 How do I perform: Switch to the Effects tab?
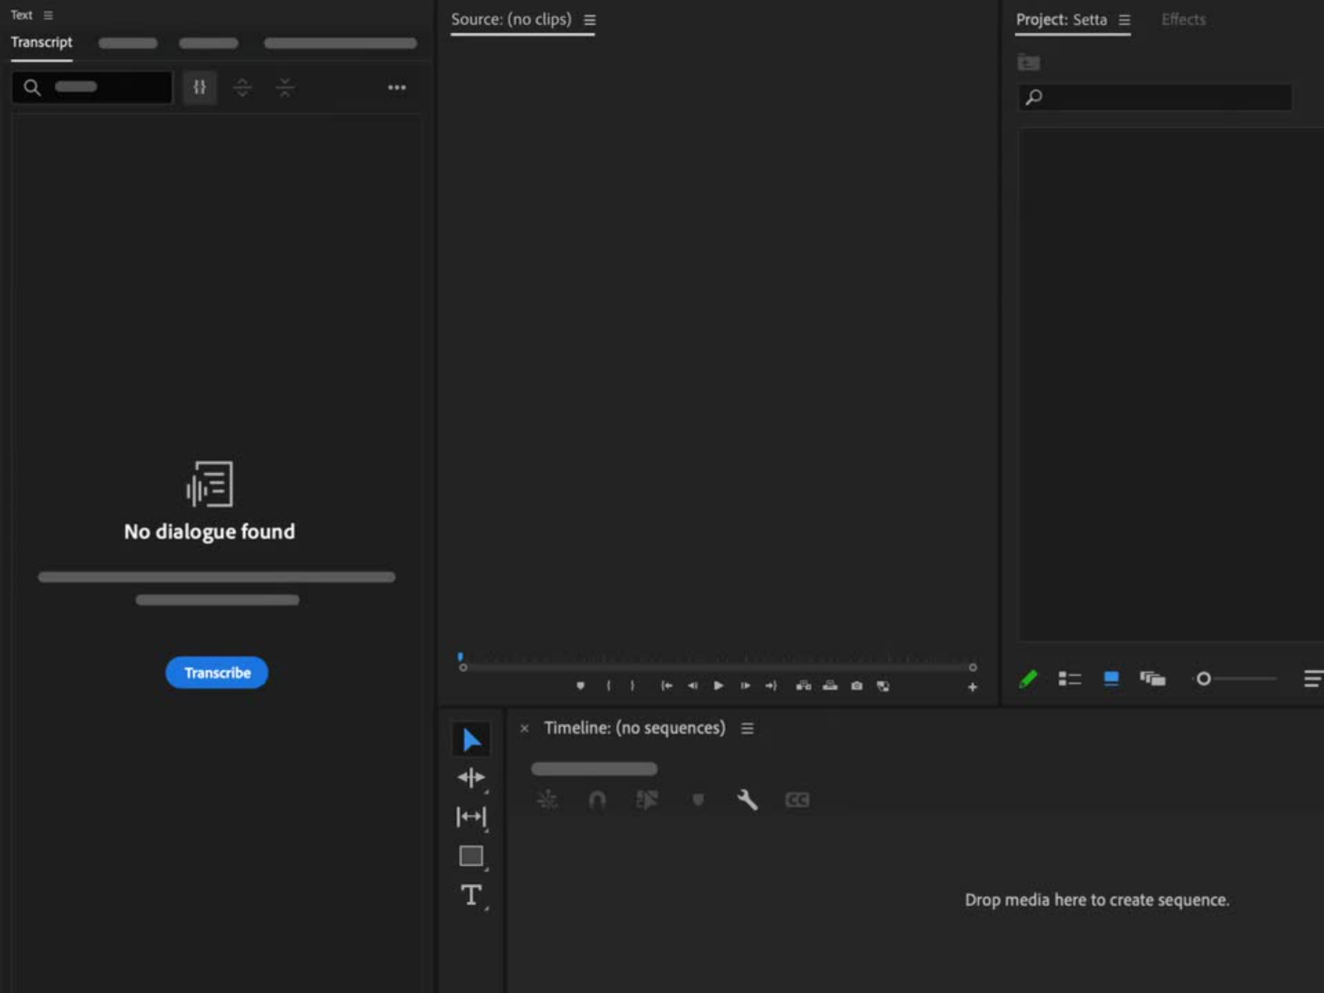pos(1183,20)
